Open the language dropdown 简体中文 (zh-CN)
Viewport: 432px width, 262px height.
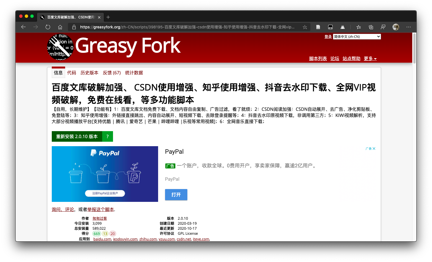(x=357, y=36)
